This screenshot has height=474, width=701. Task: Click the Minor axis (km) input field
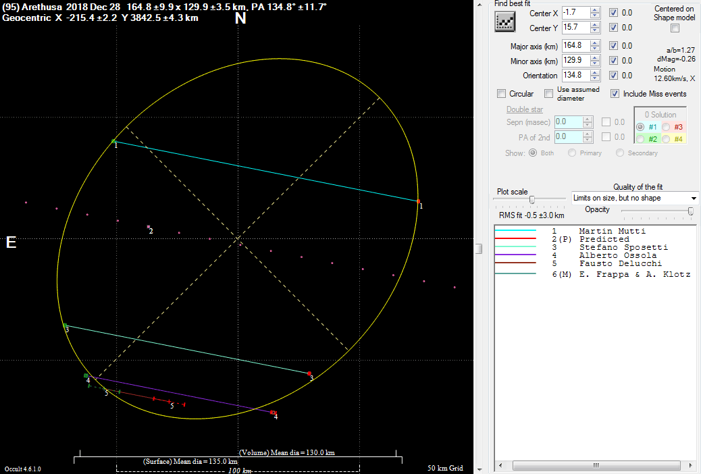coord(576,60)
